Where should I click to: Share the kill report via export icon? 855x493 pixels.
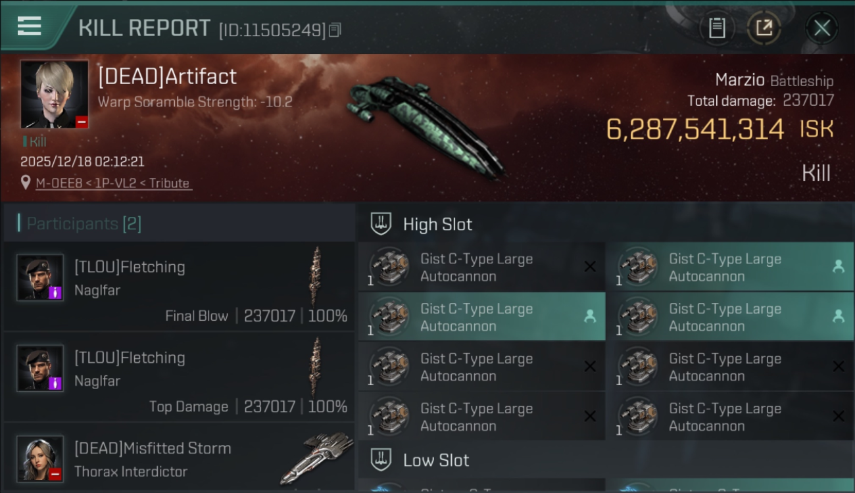[x=764, y=28]
